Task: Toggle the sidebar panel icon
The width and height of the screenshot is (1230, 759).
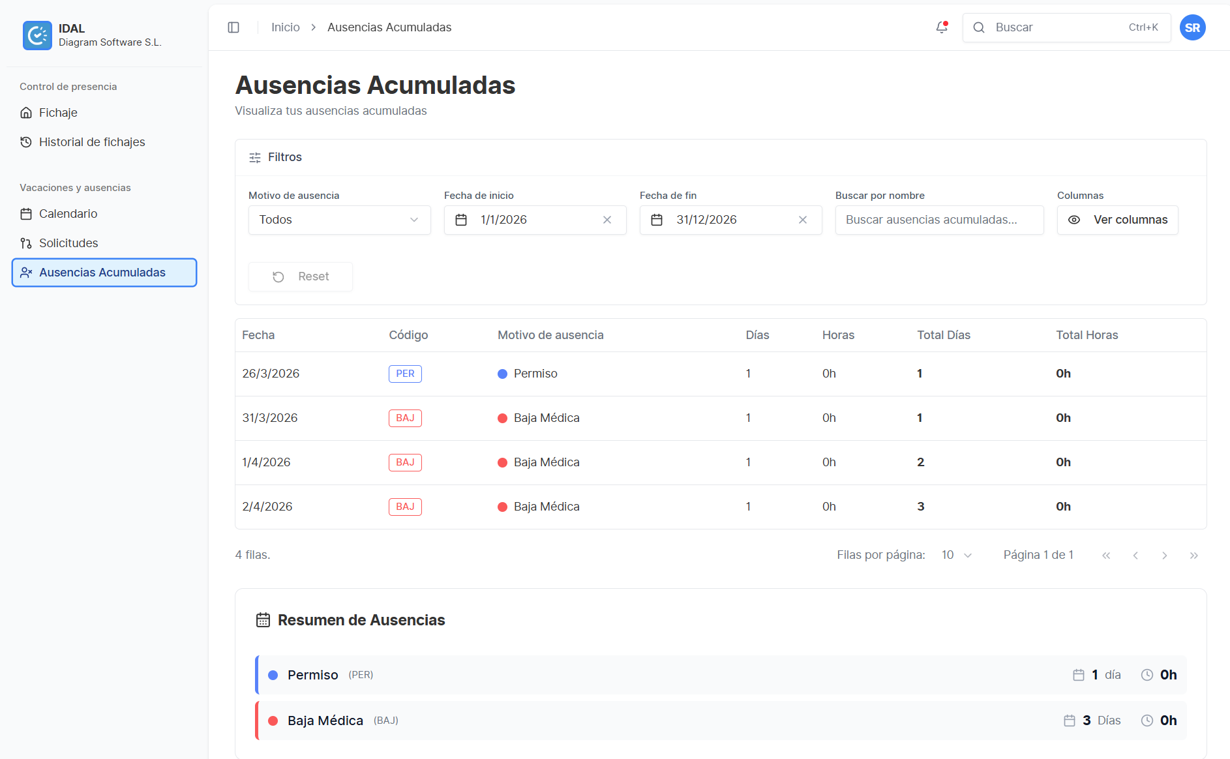Action: point(233,27)
